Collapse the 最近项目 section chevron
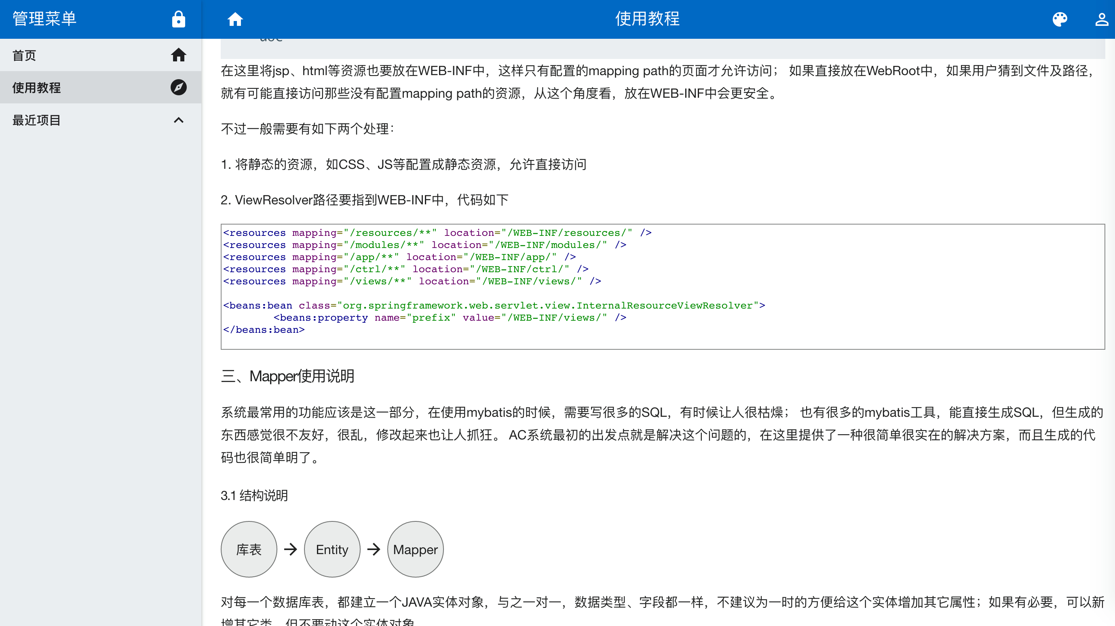Screen dimensions: 1115x626 tap(178, 120)
